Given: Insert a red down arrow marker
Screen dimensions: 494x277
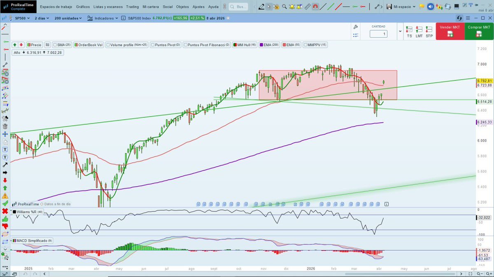Looking at the screenshot, I should 5,180.
